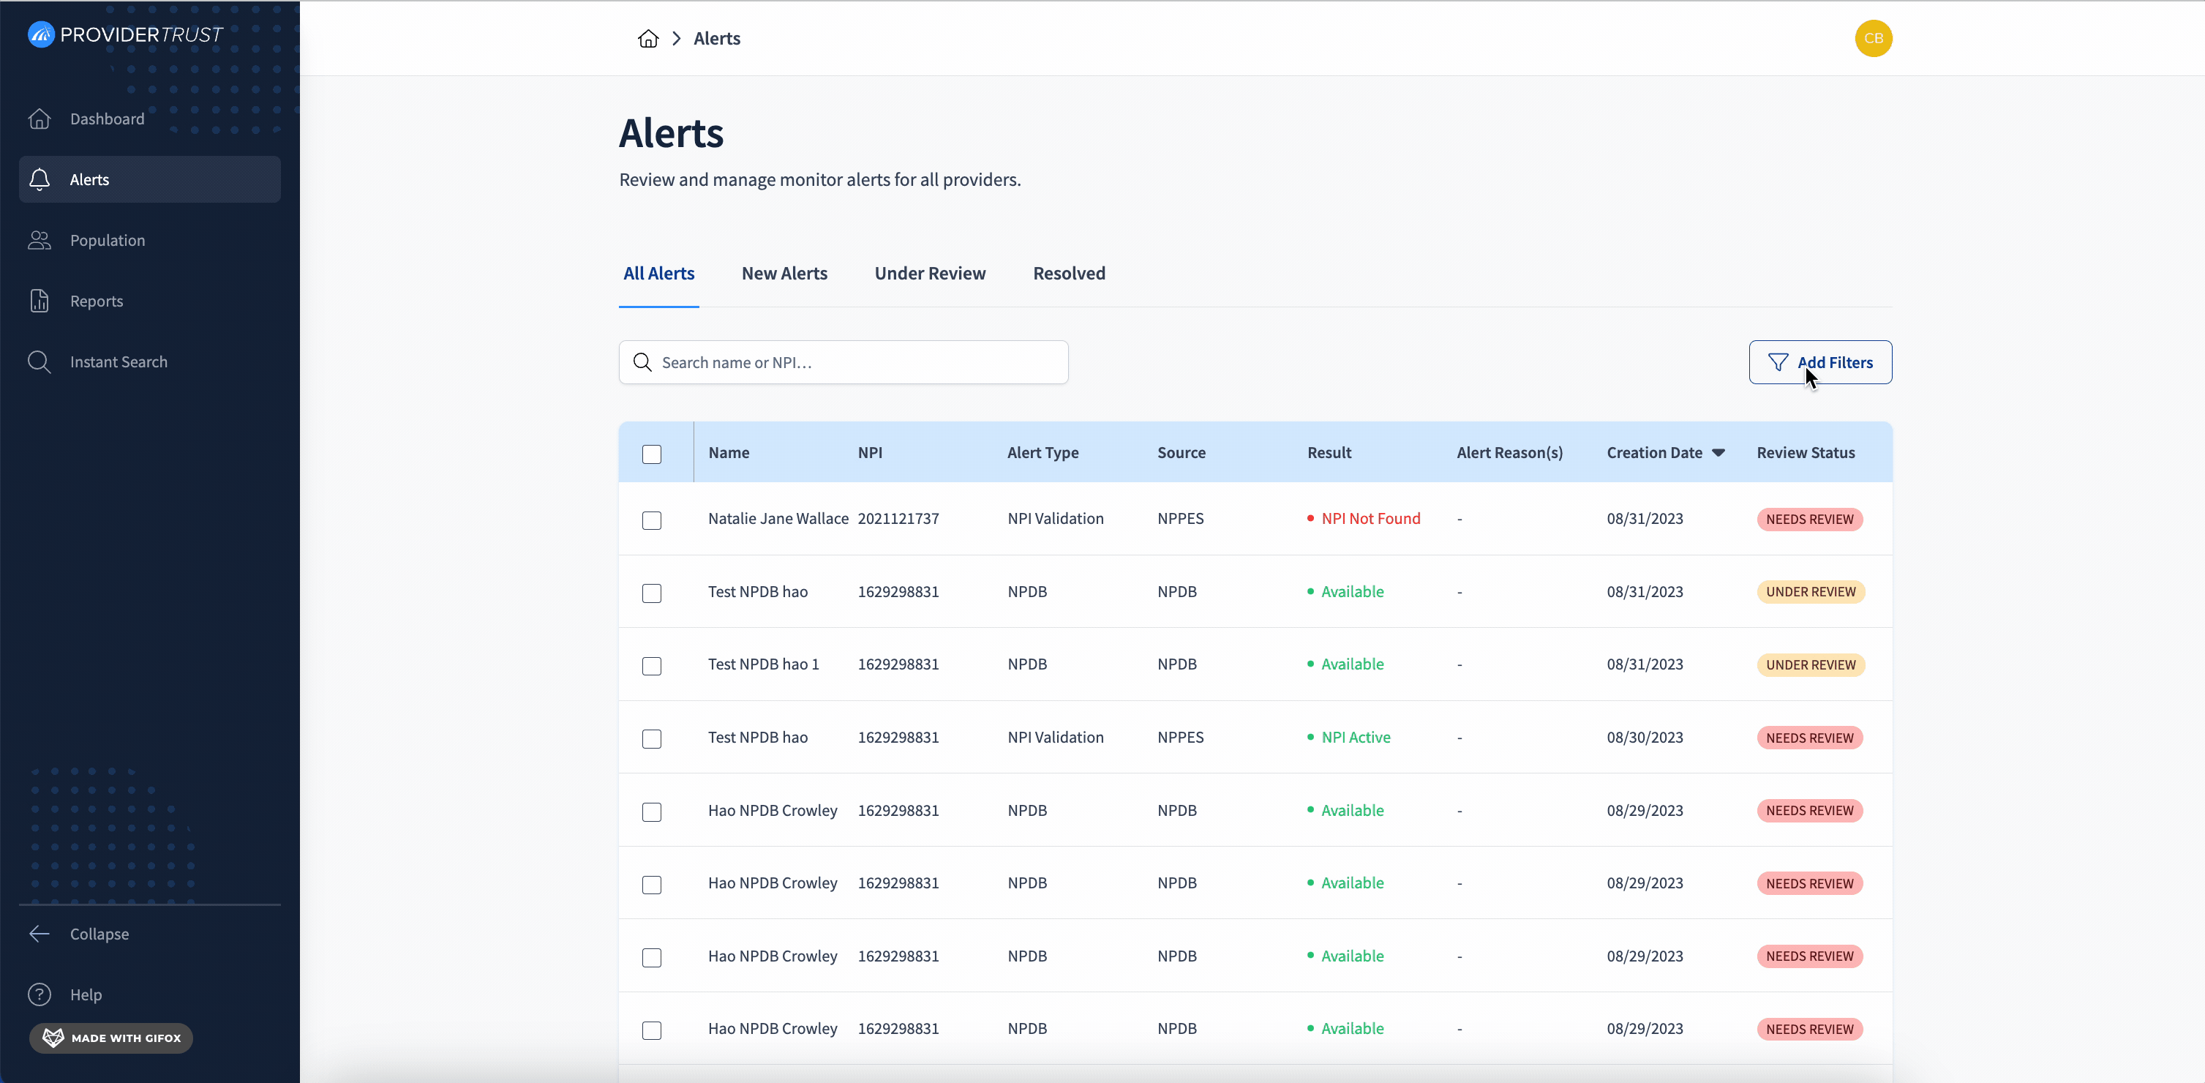Toggle the select-all checkbox in table header

651,454
